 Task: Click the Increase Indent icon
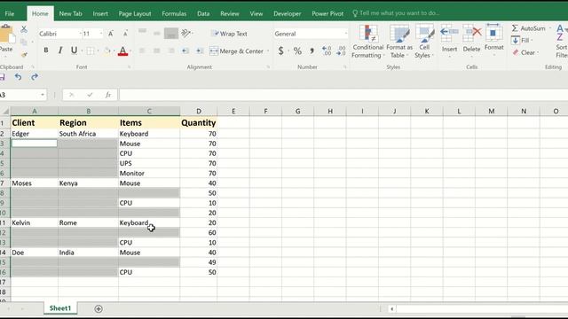coord(200,51)
